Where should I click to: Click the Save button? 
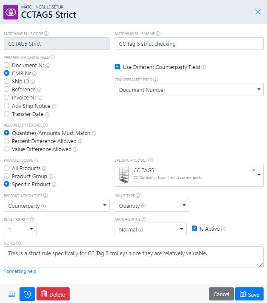(x=249, y=294)
